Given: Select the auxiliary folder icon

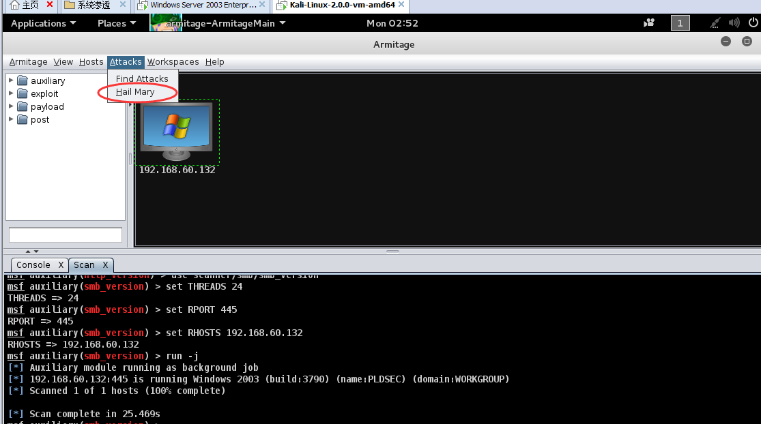Looking at the screenshot, I should pyautogui.click(x=23, y=81).
